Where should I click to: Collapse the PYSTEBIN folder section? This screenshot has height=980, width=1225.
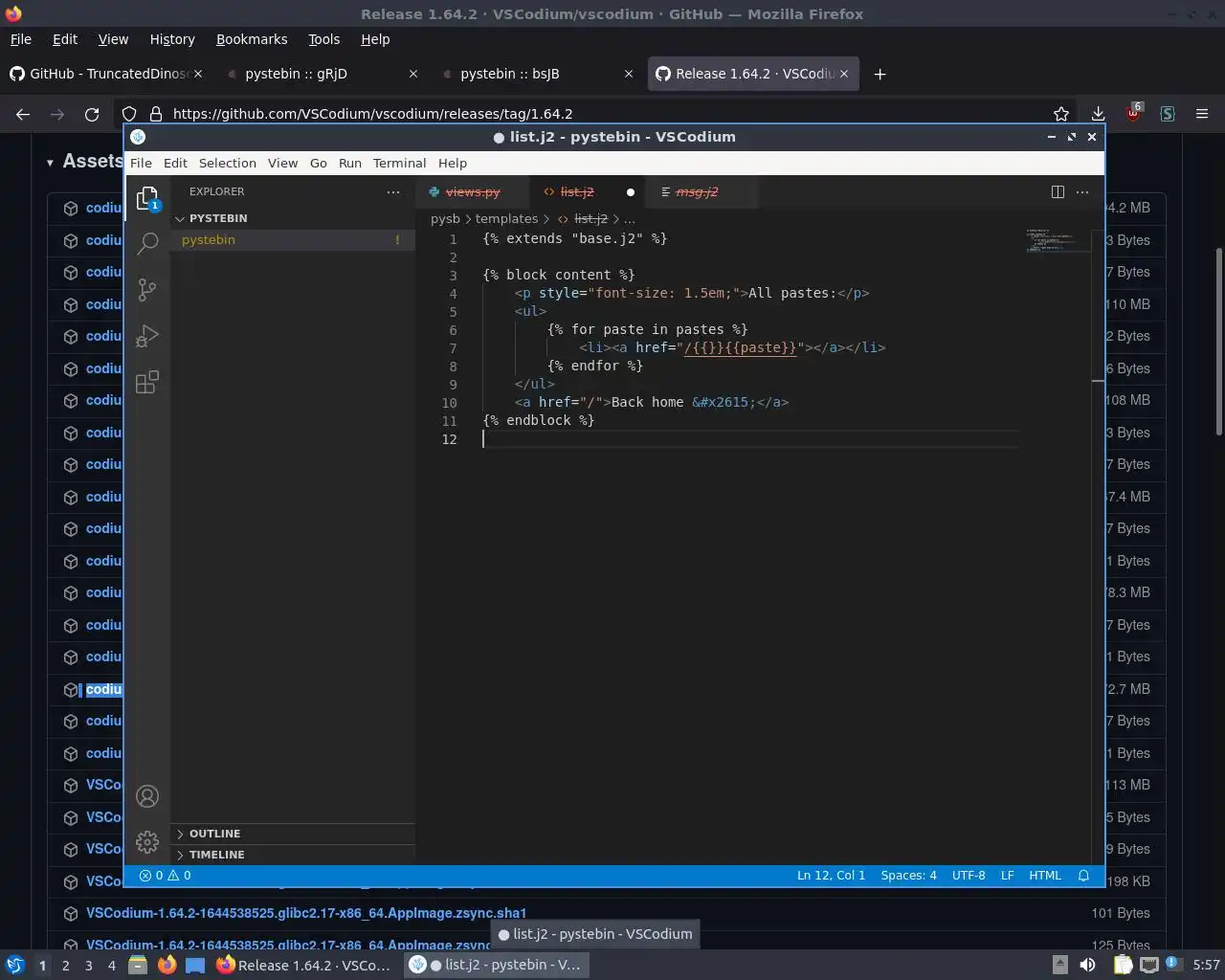point(218,218)
